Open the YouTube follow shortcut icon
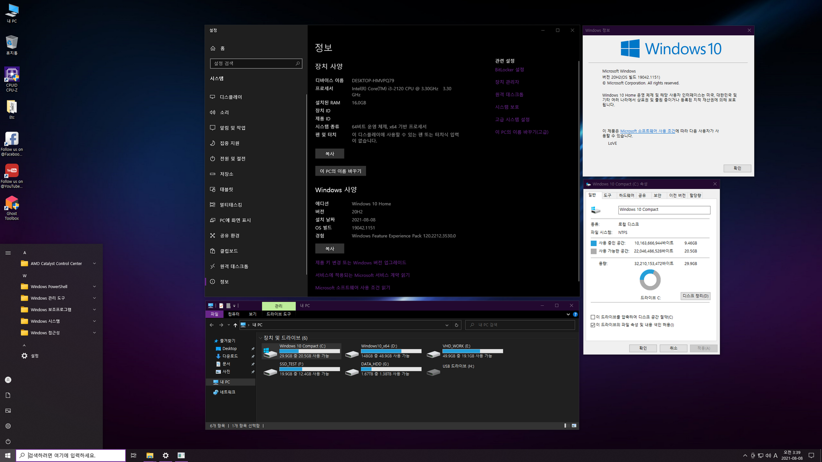Image resolution: width=822 pixels, height=462 pixels. 11,176
